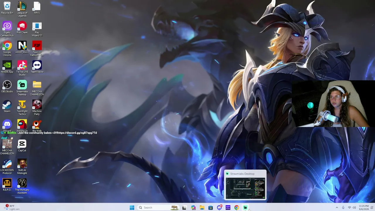Select the MECCHA CHAMELEON folder icon
This screenshot has height=211, width=375.
pyautogui.click(x=37, y=88)
